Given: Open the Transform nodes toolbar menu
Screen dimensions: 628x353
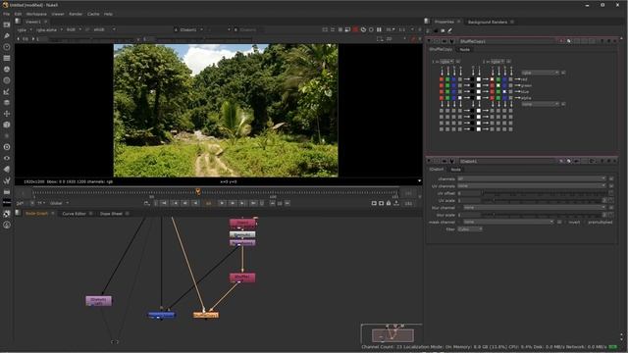Looking at the screenshot, I should [7, 114].
